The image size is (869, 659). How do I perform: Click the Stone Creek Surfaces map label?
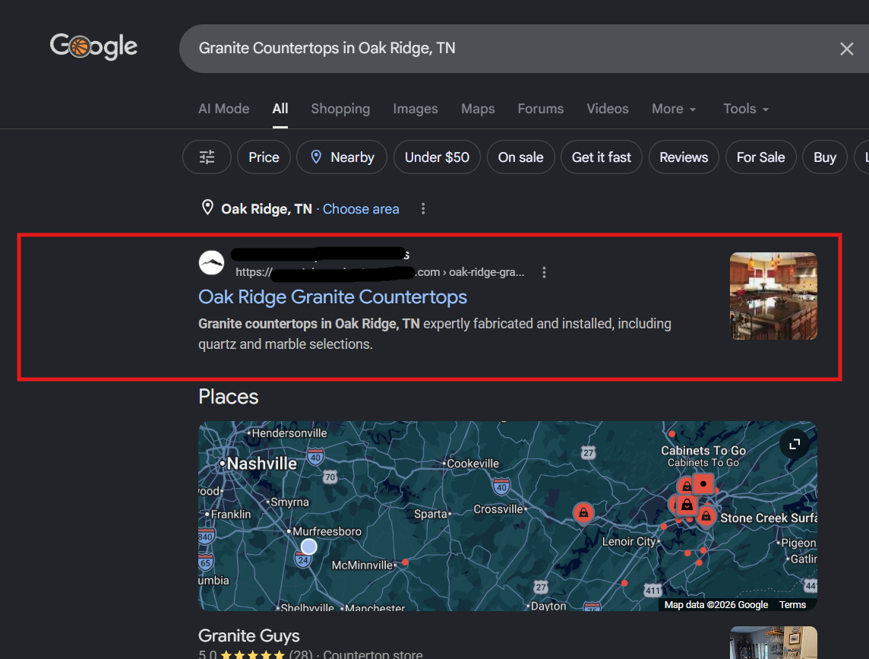click(768, 518)
